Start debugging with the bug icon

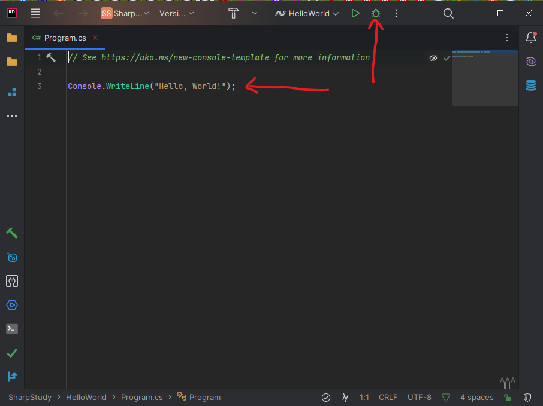tap(375, 14)
